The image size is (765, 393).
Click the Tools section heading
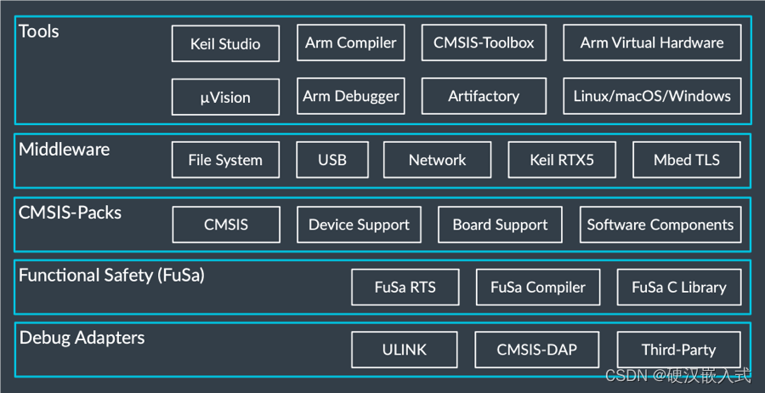coord(38,31)
